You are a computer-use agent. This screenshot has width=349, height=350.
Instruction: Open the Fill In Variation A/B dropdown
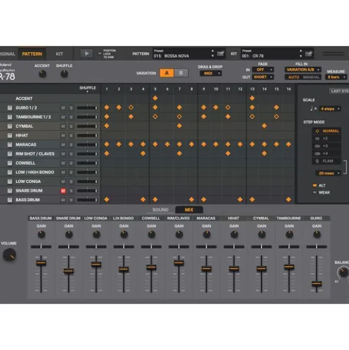303,70
